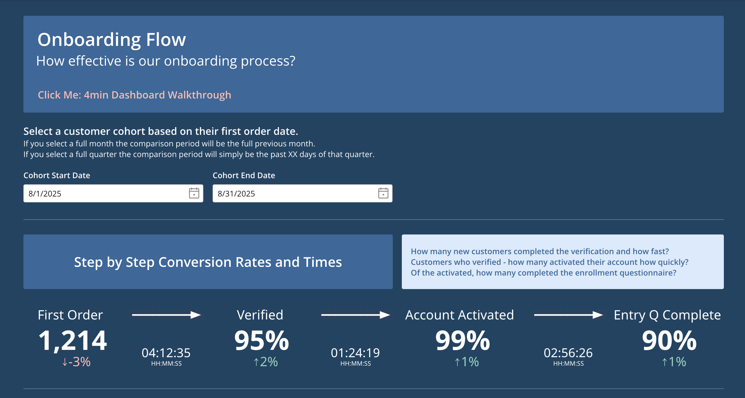745x398 pixels.
Task: Click the First Order to Verified arrow
Action: point(167,315)
